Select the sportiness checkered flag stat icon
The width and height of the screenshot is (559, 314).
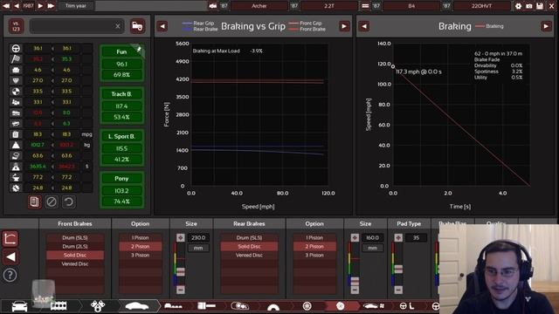[x=16, y=59]
